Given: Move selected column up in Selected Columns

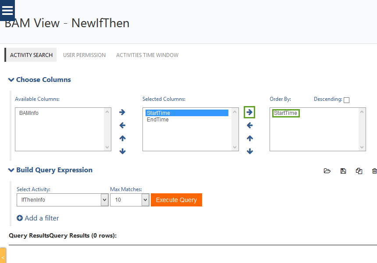Looking at the screenshot, I should tap(122, 139).
